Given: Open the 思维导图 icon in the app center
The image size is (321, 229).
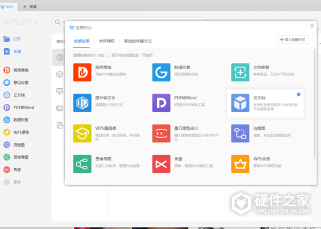Looking at the screenshot, I should pyautogui.click(x=82, y=164).
